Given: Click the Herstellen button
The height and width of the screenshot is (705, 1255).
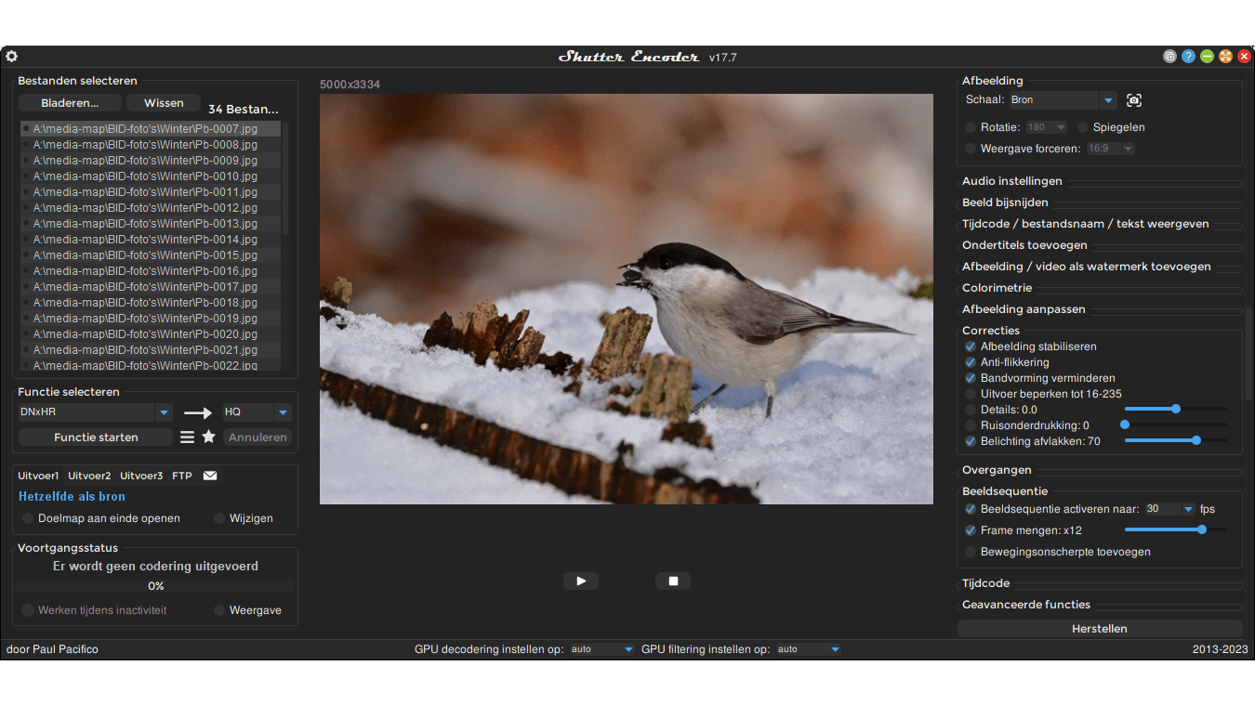Looking at the screenshot, I should (x=1099, y=629).
